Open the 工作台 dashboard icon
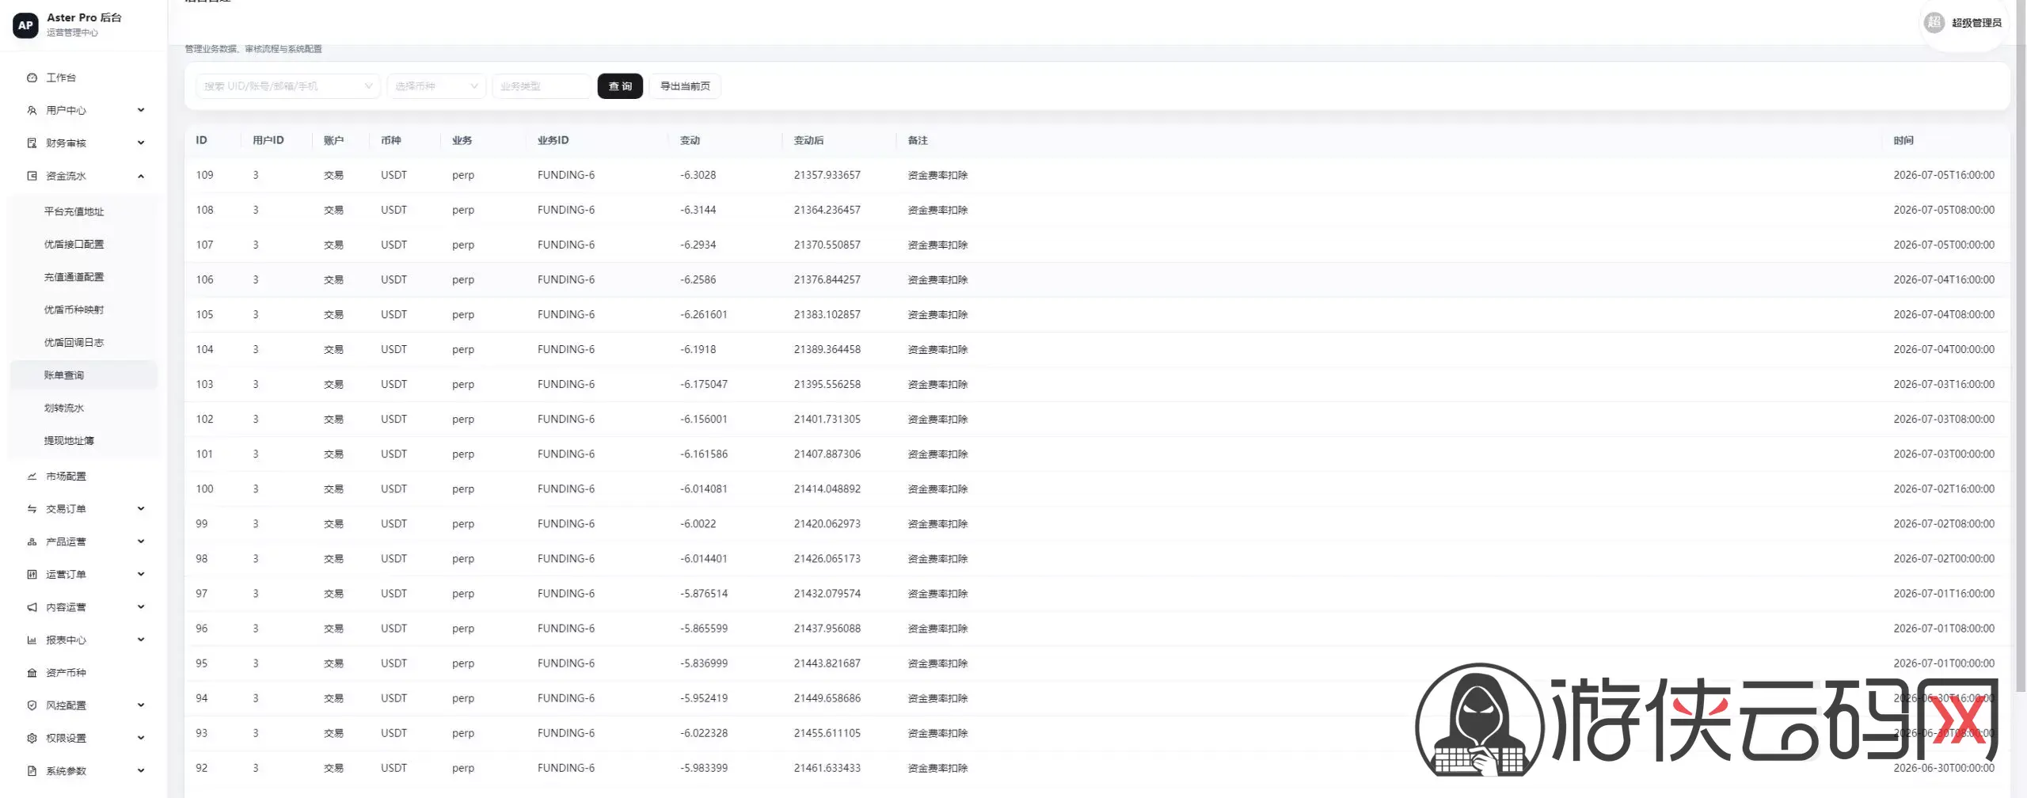Image resolution: width=2027 pixels, height=798 pixels. coord(32,78)
